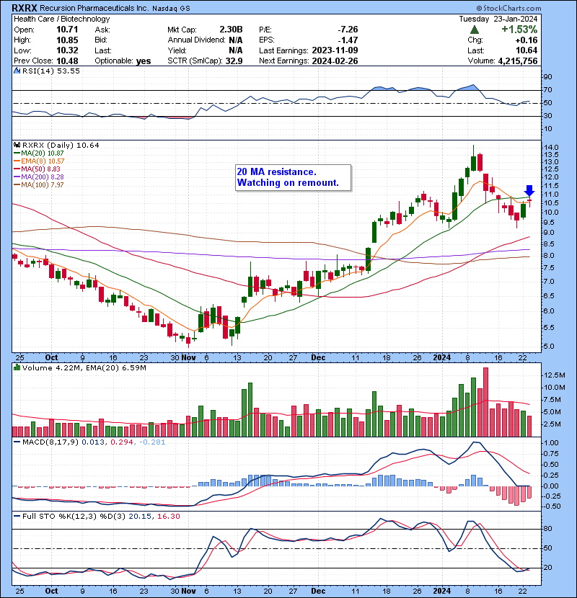Image resolution: width=577 pixels, height=598 pixels.
Task: Click the Recursion Pharmaceuticals Inc. company name
Action: point(94,8)
